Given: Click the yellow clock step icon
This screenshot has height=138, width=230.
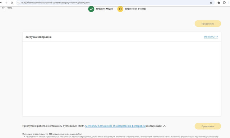Looking at the screenshot, I should click(x=120, y=9).
